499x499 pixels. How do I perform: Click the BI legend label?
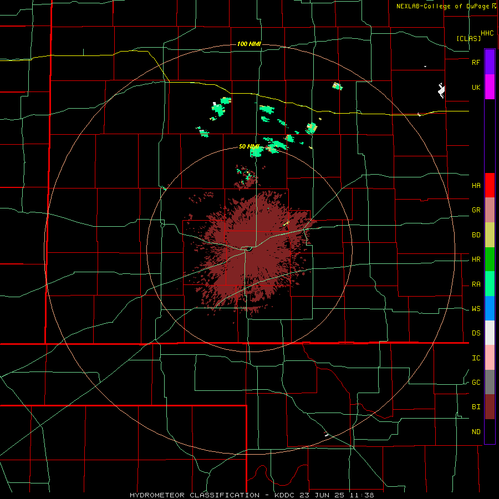tap(476, 407)
